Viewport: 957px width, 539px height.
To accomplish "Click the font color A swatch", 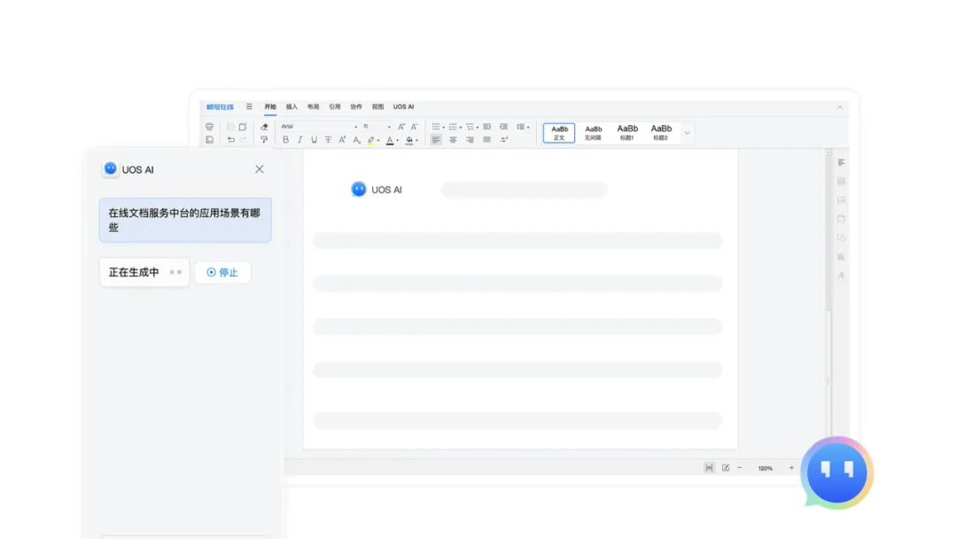I will pos(390,140).
